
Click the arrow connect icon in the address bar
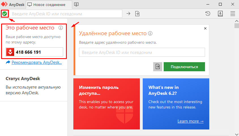128,14
